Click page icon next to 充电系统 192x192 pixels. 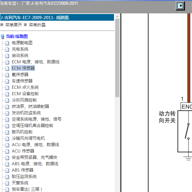pos(7,49)
